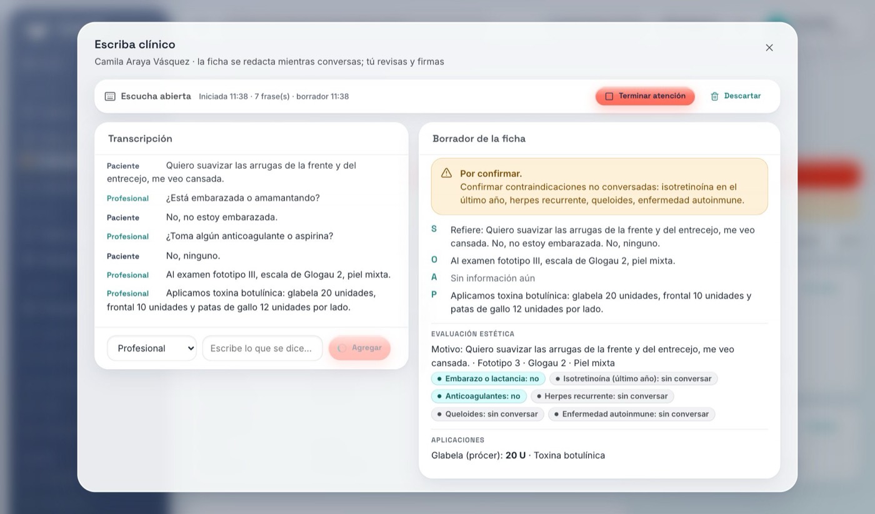This screenshot has width=875, height=514.
Task: Click the trash icon next to Descartar
Action: click(714, 96)
